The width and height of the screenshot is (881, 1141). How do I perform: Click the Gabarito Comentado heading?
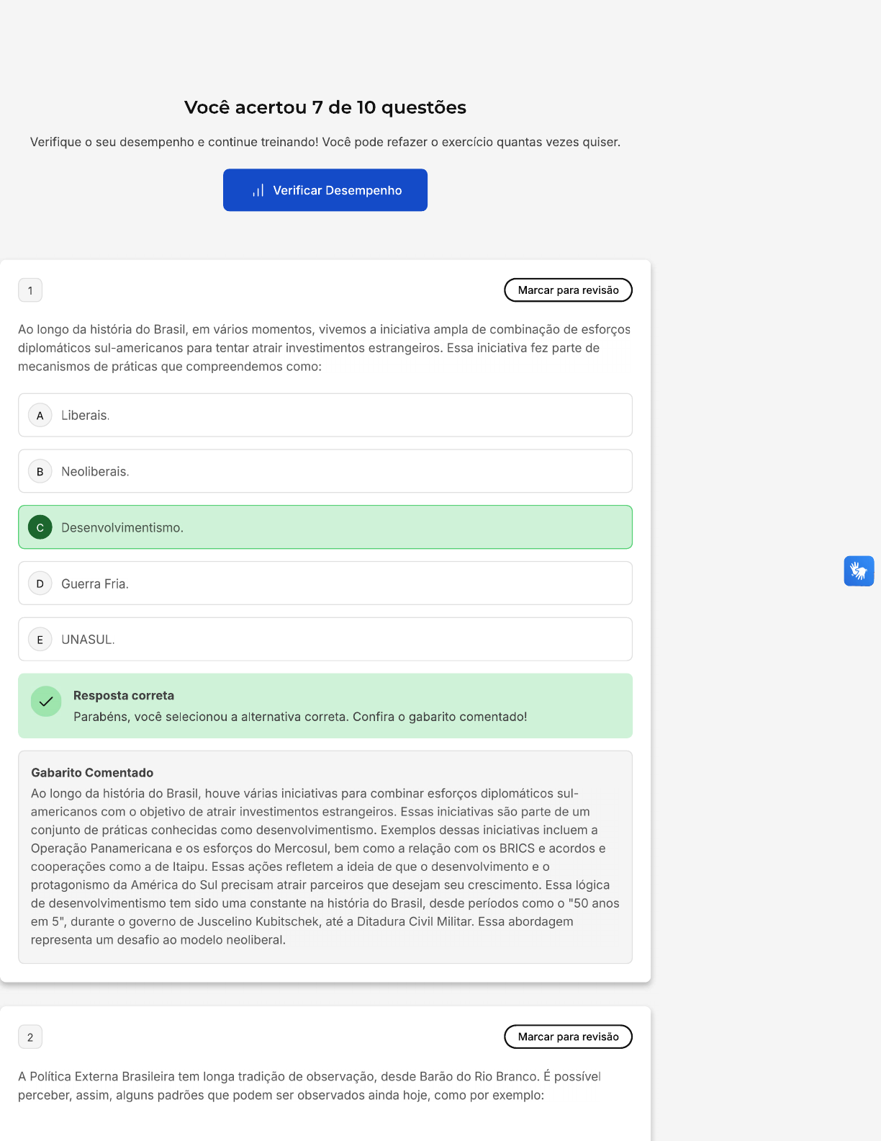coord(92,773)
